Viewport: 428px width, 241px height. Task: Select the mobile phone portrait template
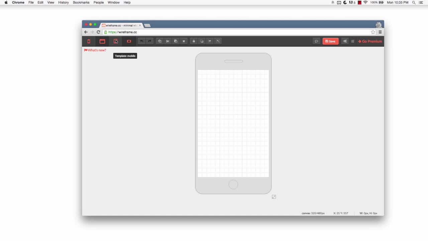click(x=89, y=41)
